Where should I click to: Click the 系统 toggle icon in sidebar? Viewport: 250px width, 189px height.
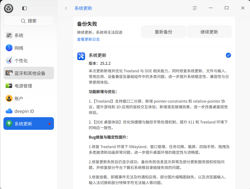9,35
